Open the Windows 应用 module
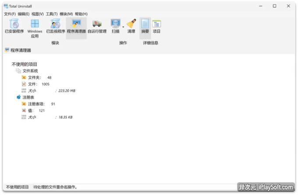The width and height of the screenshot is (298, 195). [35, 28]
